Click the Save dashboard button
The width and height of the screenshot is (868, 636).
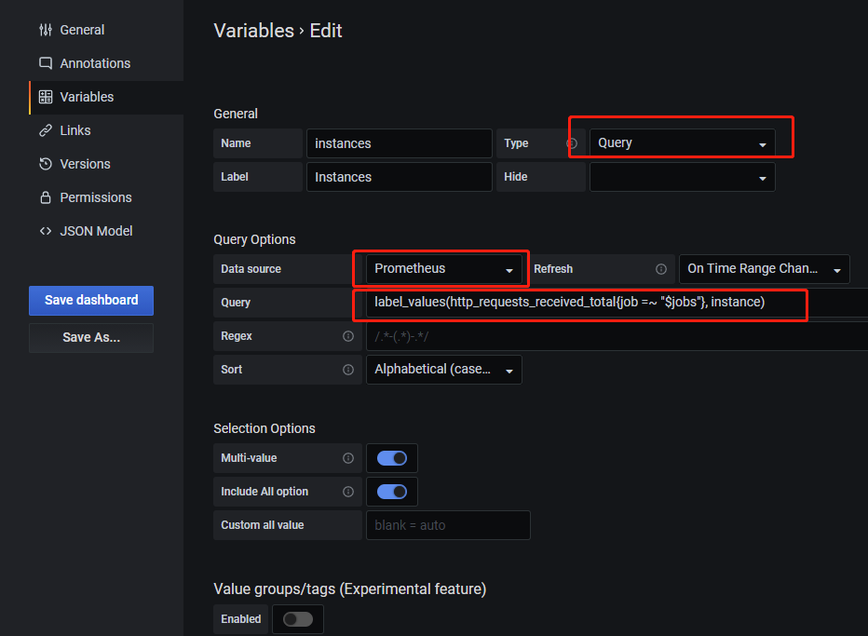tap(91, 300)
